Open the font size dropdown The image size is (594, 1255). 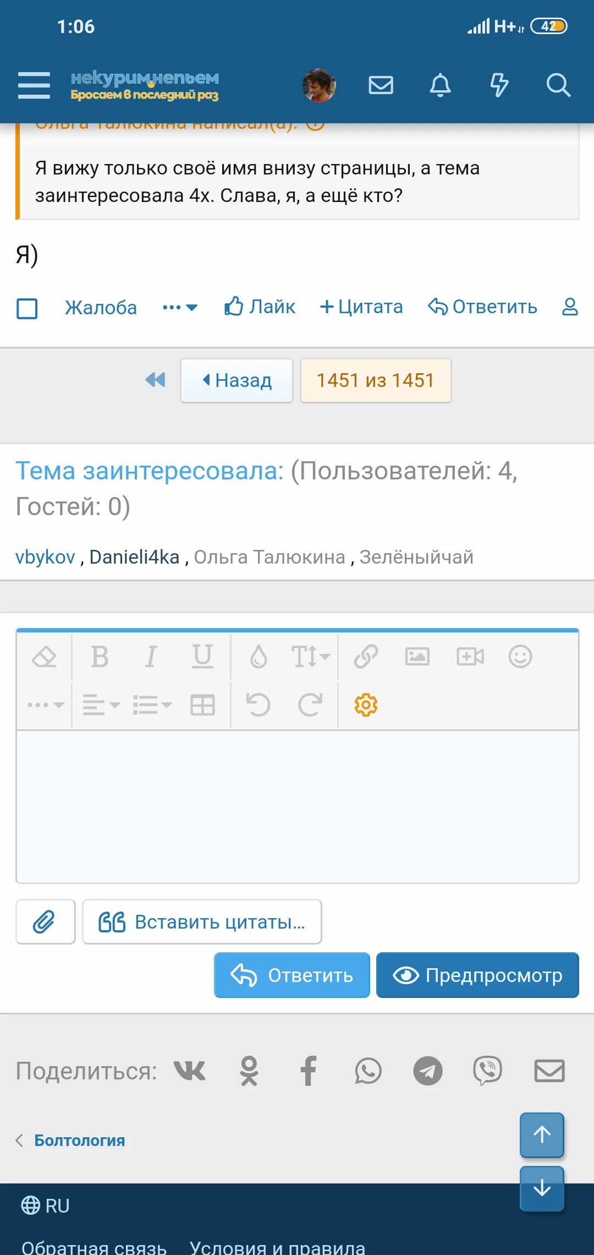click(310, 656)
